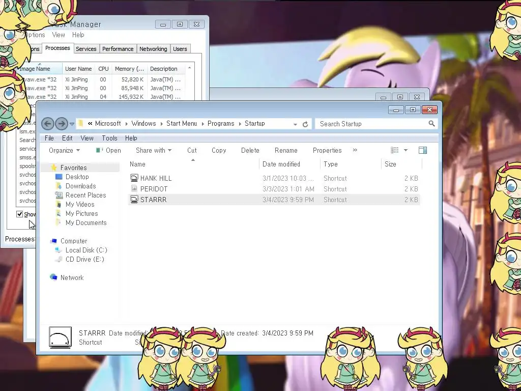521x391 pixels.
Task: Click the change view icon
Action: pyautogui.click(x=395, y=150)
